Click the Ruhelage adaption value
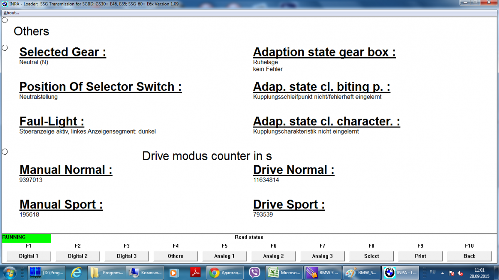 pyautogui.click(x=266, y=62)
